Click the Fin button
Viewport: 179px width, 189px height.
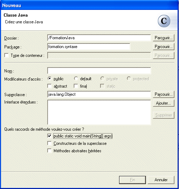point(132,180)
